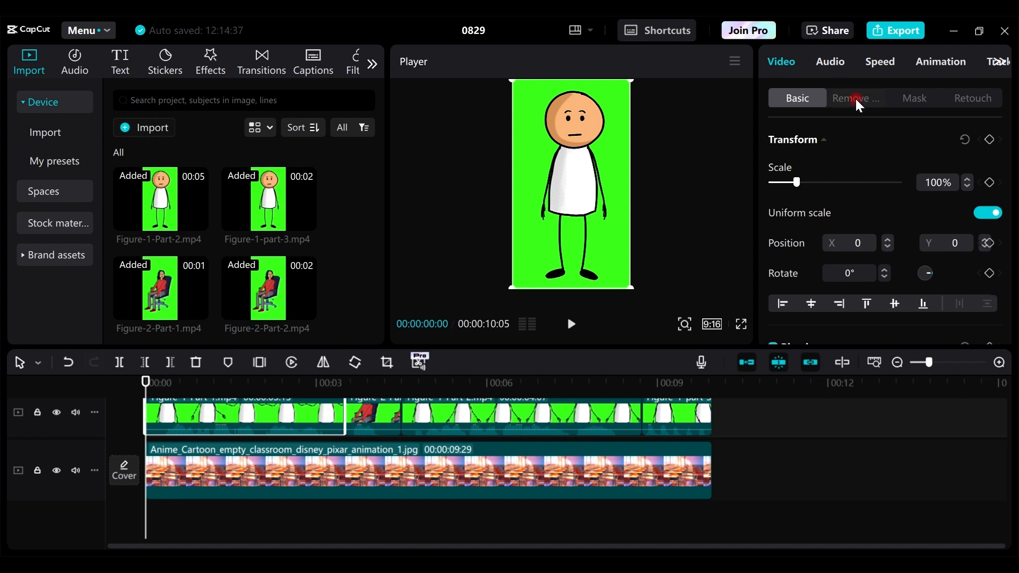
Task: Click the Share button
Action: tap(827, 30)
